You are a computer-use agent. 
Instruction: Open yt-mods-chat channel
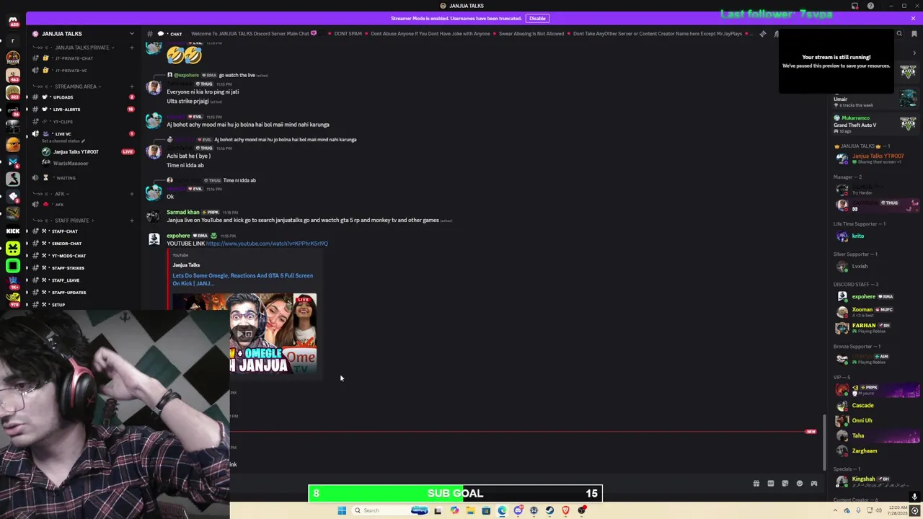[81, 256]
